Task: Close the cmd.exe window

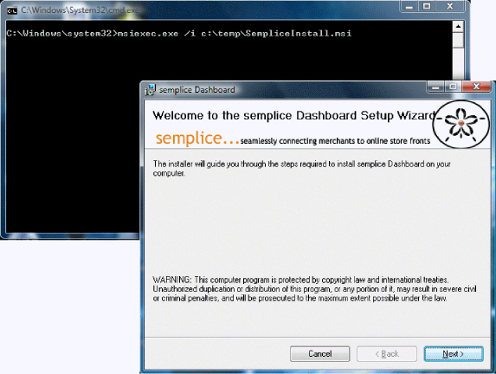Action: pos(450,6)
